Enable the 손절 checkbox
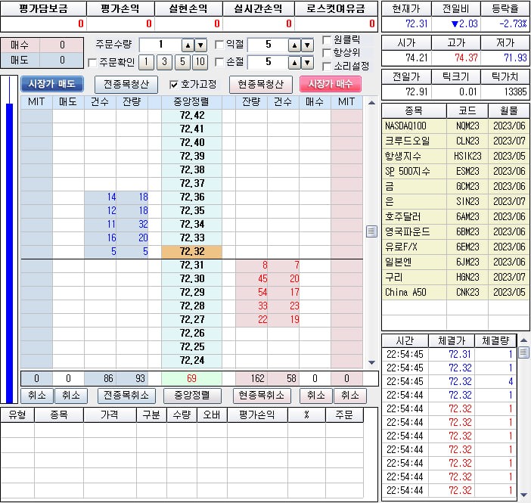Viewport: 531px width, 503px height. click(x=219, y=62)
